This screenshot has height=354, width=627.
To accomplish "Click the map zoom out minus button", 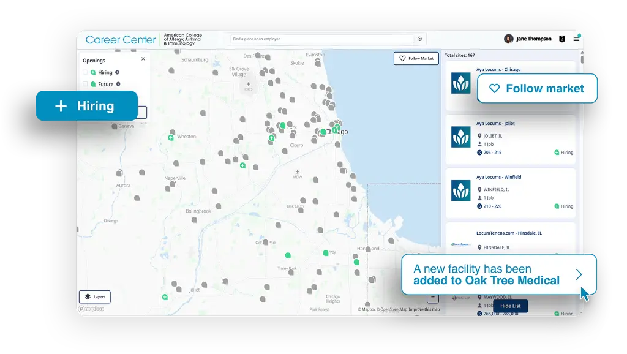I will coord(433,298).
